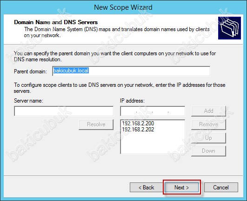Cancel the New Scope Wizard
247x201 pixels.
pos(221,188)
